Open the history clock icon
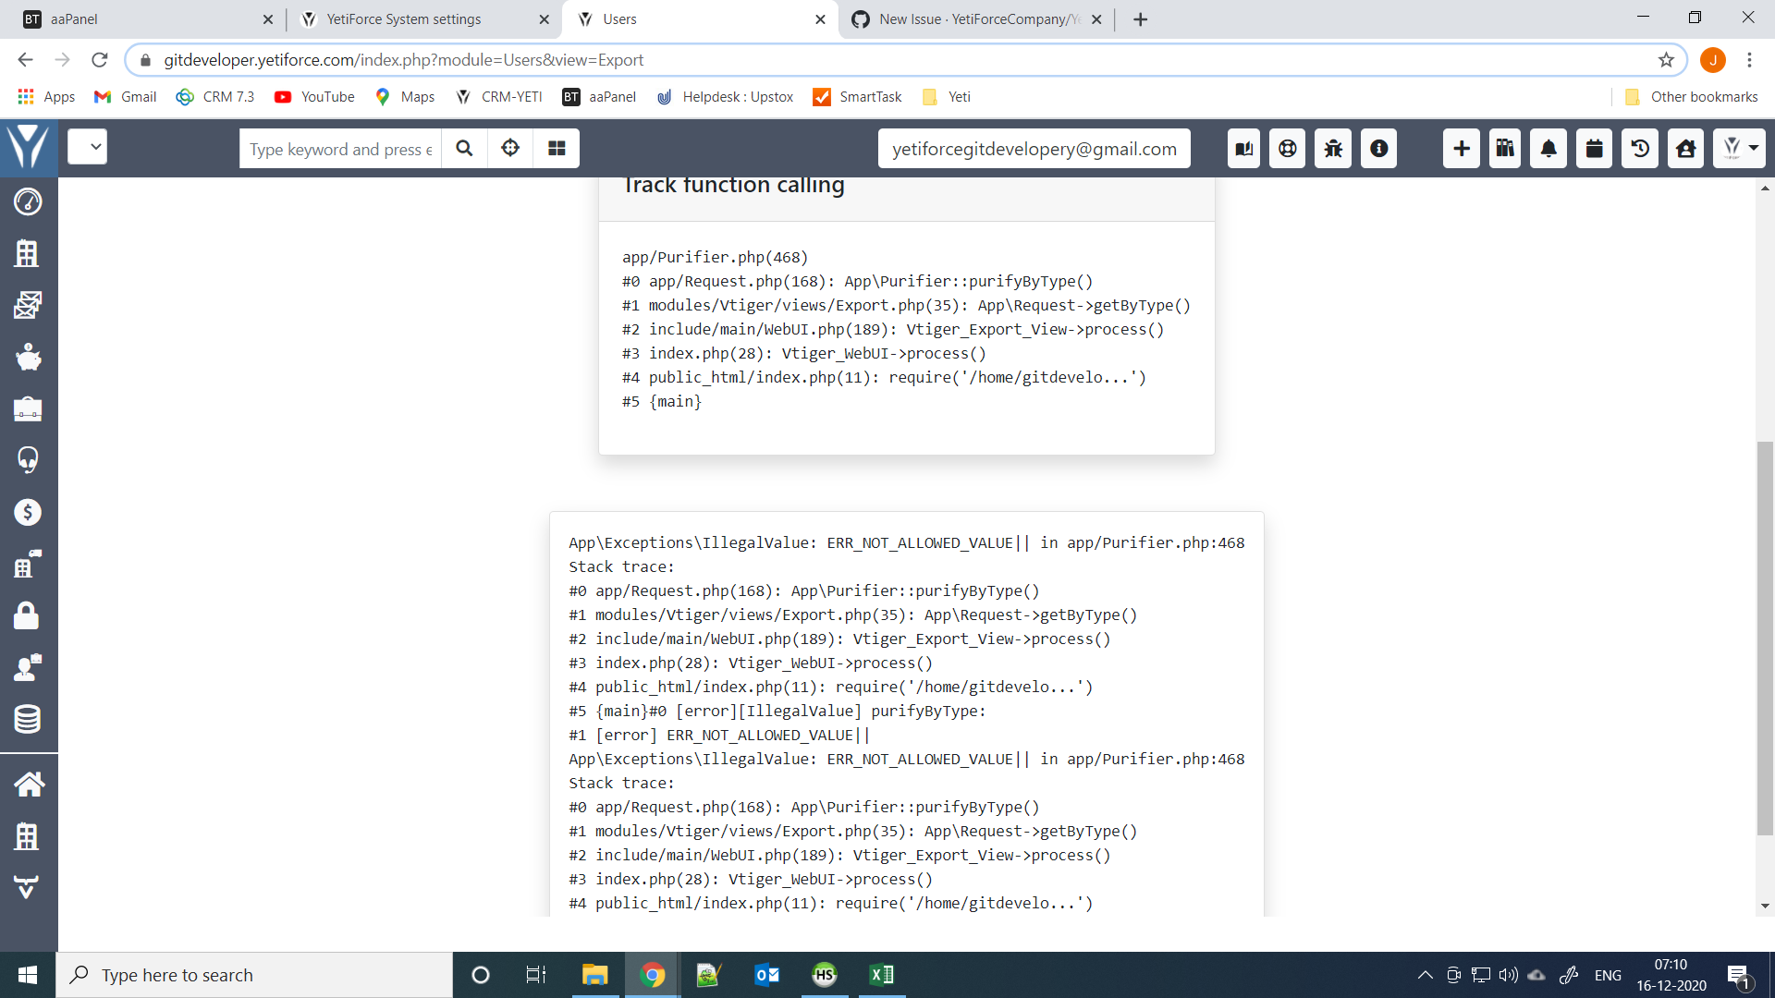Screen dimensions: 1775x998 [1640, 149]
